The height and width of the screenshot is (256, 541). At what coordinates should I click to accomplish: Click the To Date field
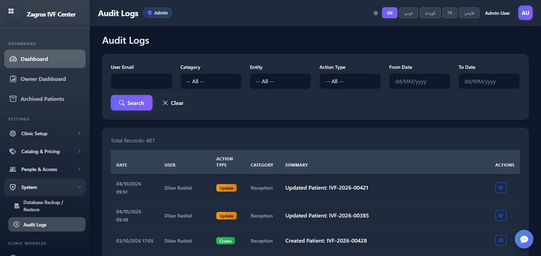tap(489, 81)
